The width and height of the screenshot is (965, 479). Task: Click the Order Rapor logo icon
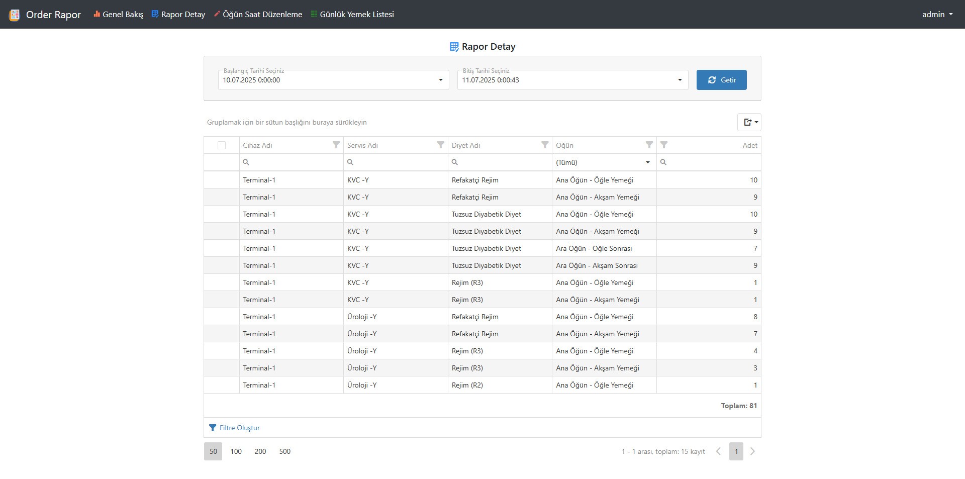click(x=15, y=15)
